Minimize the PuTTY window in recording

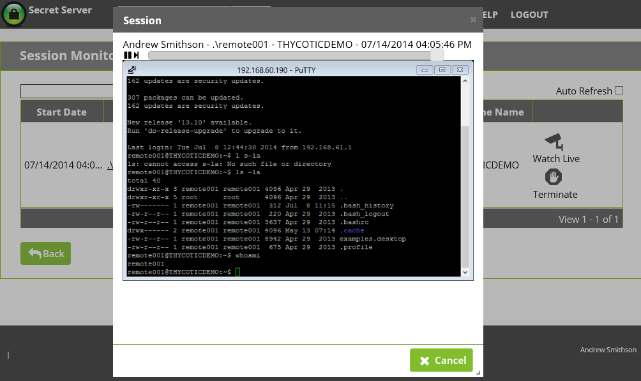pyautogui.click(x=425, y=70)
